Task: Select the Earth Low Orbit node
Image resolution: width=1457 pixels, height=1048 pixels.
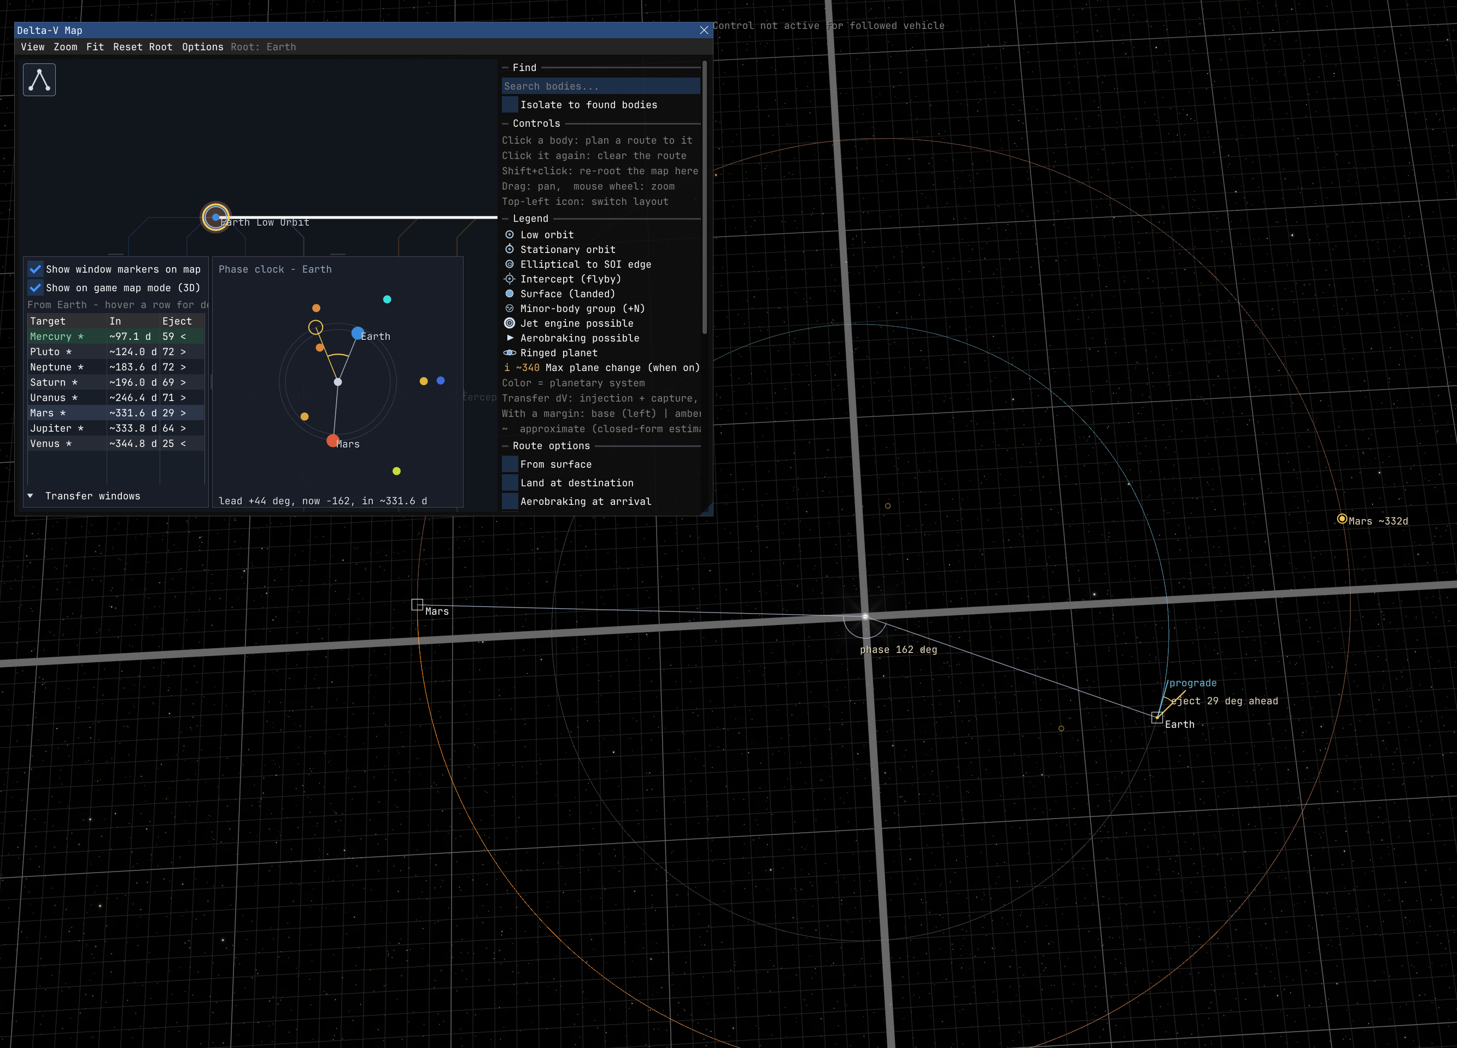Action: pos(216,217)
